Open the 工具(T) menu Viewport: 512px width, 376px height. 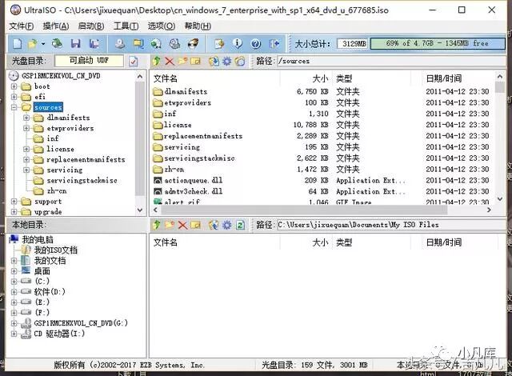point(126,26)
